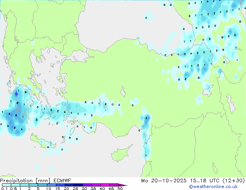Click the ECMWF model label
This screenshot has height=190, width=246.
click(x=62, y=181)
